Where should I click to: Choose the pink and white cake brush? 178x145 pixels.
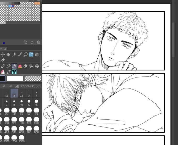(x=3, y=72)
